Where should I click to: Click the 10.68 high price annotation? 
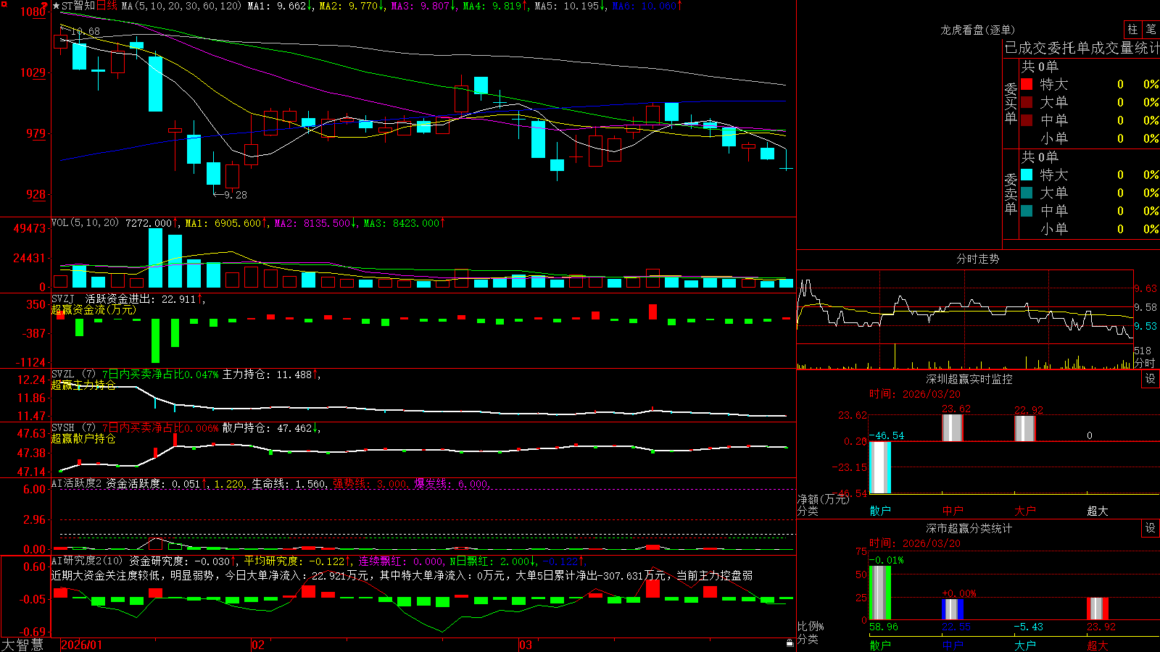coord(86,32)
